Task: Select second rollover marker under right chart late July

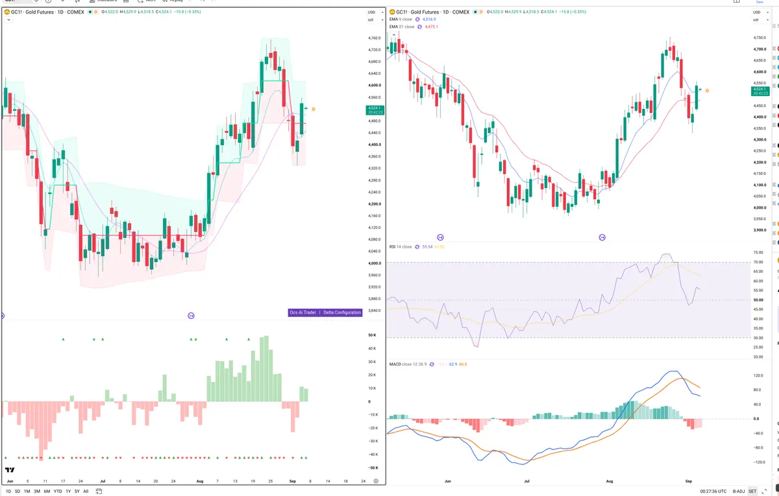Action: tap(602, 238)
